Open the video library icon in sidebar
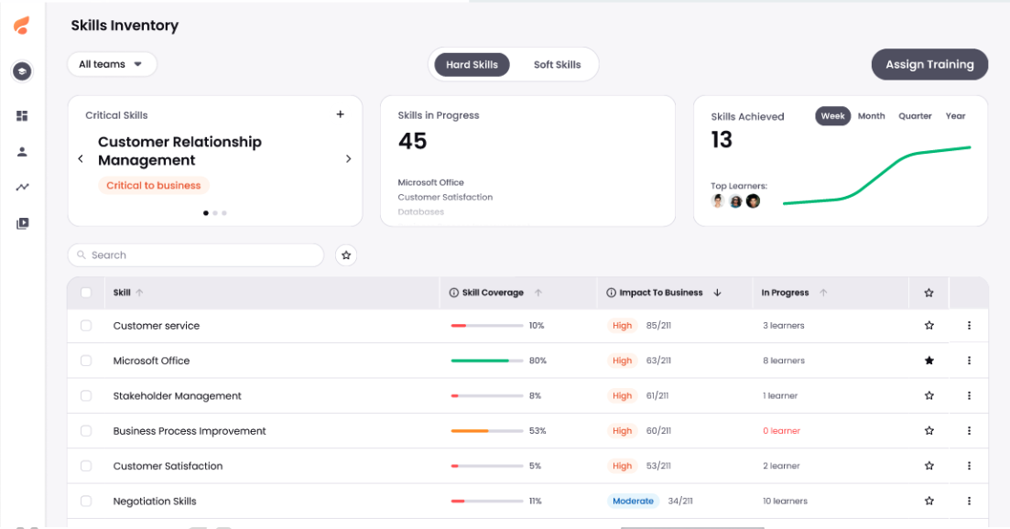Viewport: 1010px width, 529px height. (x=21, y=222)
